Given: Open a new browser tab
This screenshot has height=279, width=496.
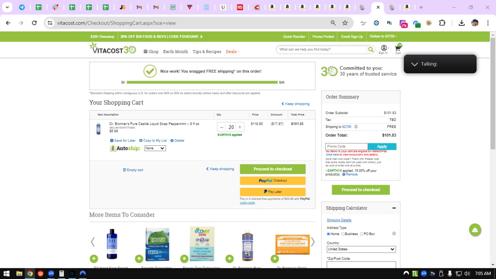Looking at the screenshot, I should click(x=421, y=7).
